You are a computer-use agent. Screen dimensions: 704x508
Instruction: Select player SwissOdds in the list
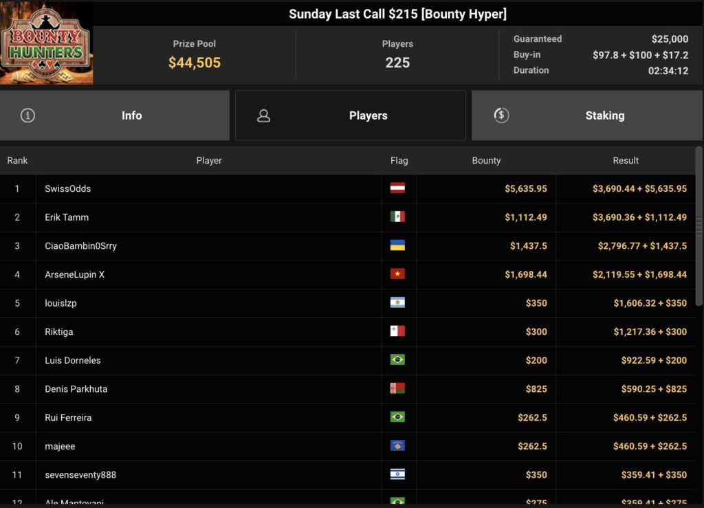[68, 188]
